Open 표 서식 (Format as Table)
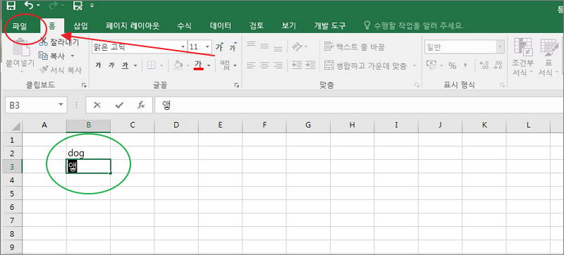564x255 pixels. [549, 56]
